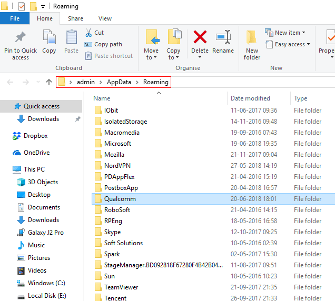Expand chevron after AppData in address bar
The image size is (335, 301).
[137, 82]
